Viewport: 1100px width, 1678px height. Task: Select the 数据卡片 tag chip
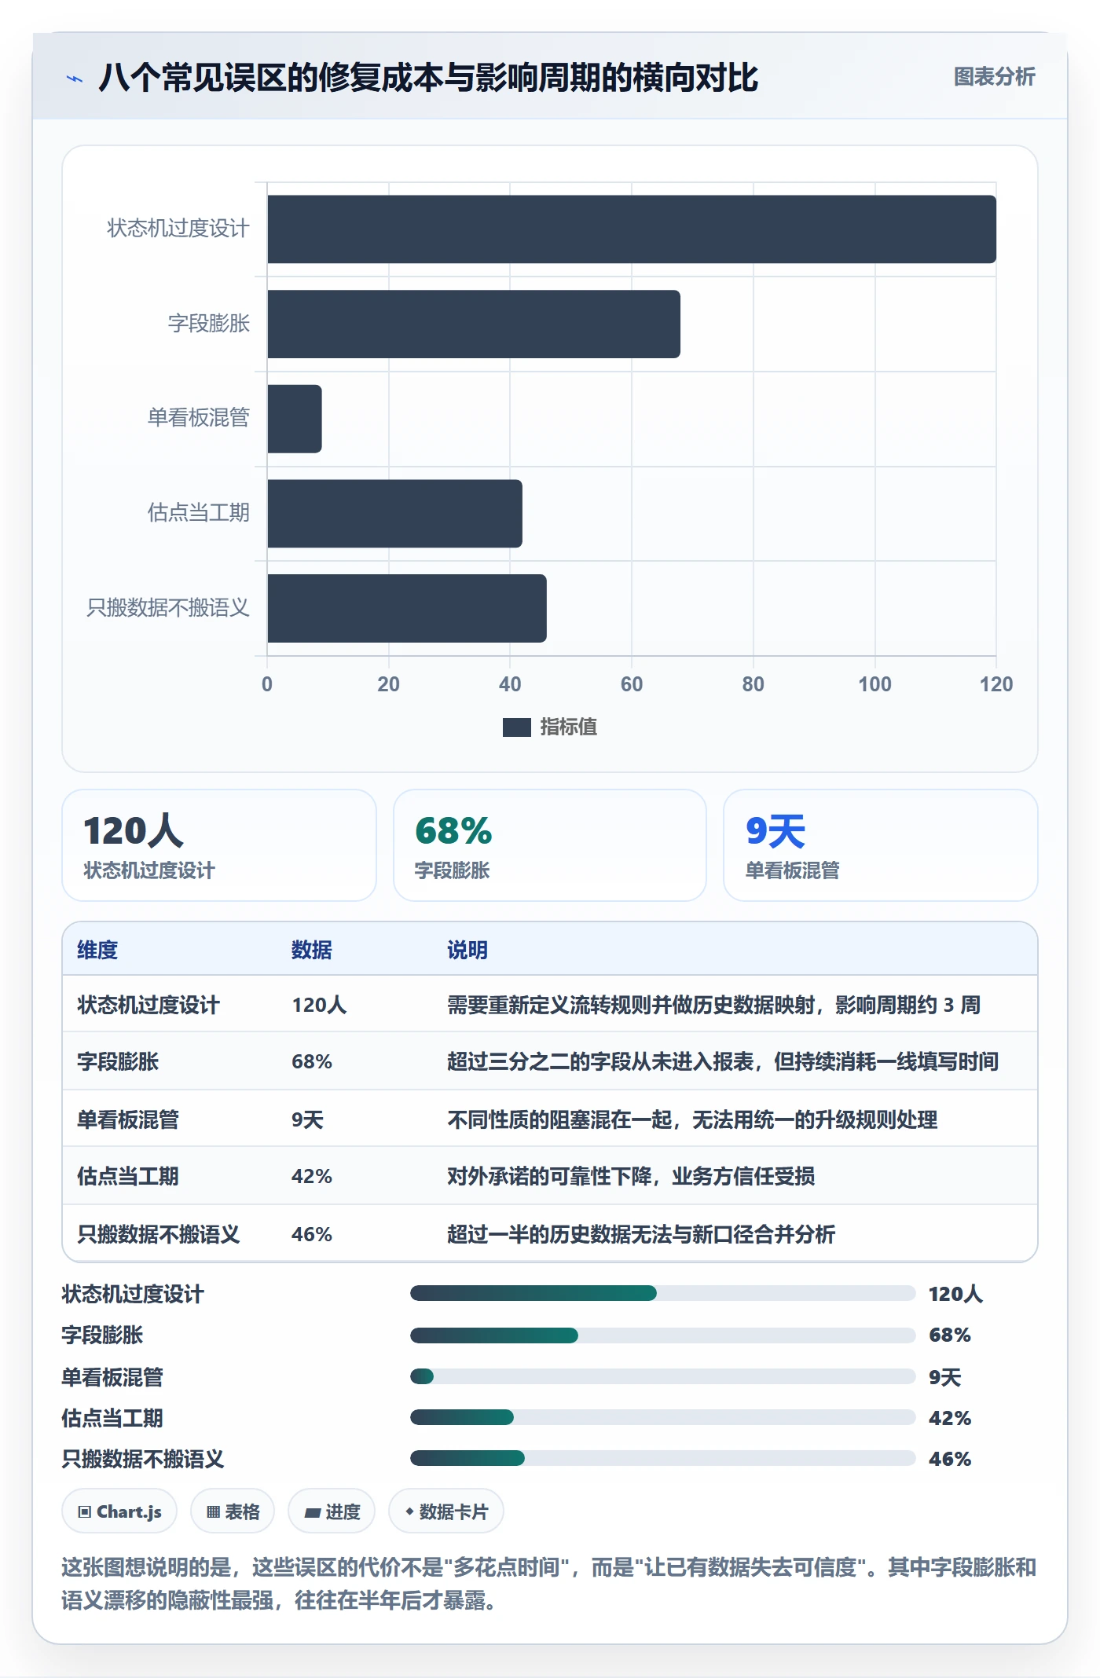point(446,1511)
